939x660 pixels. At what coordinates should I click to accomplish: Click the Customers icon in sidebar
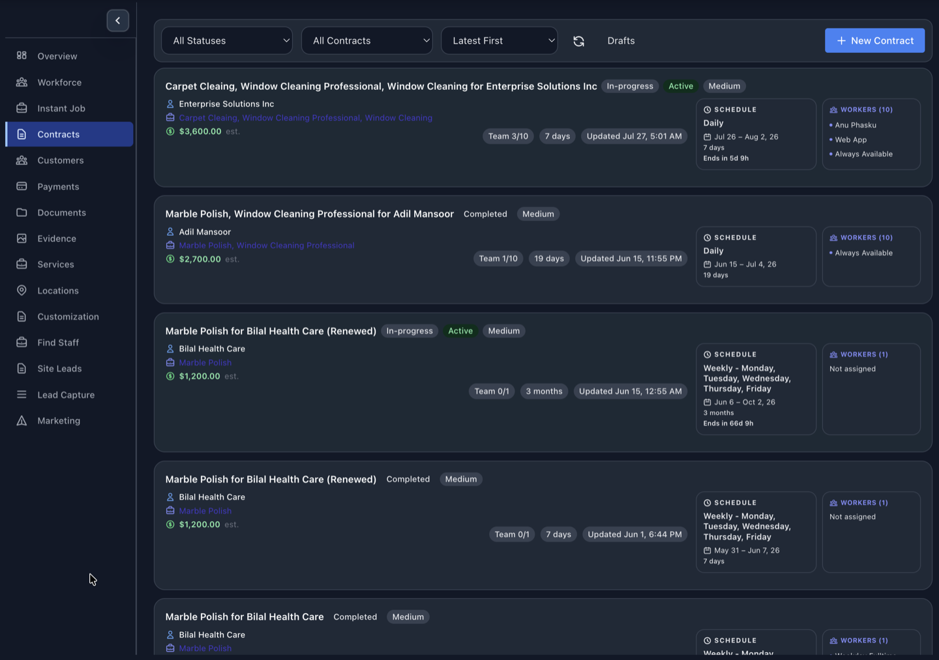22,160
